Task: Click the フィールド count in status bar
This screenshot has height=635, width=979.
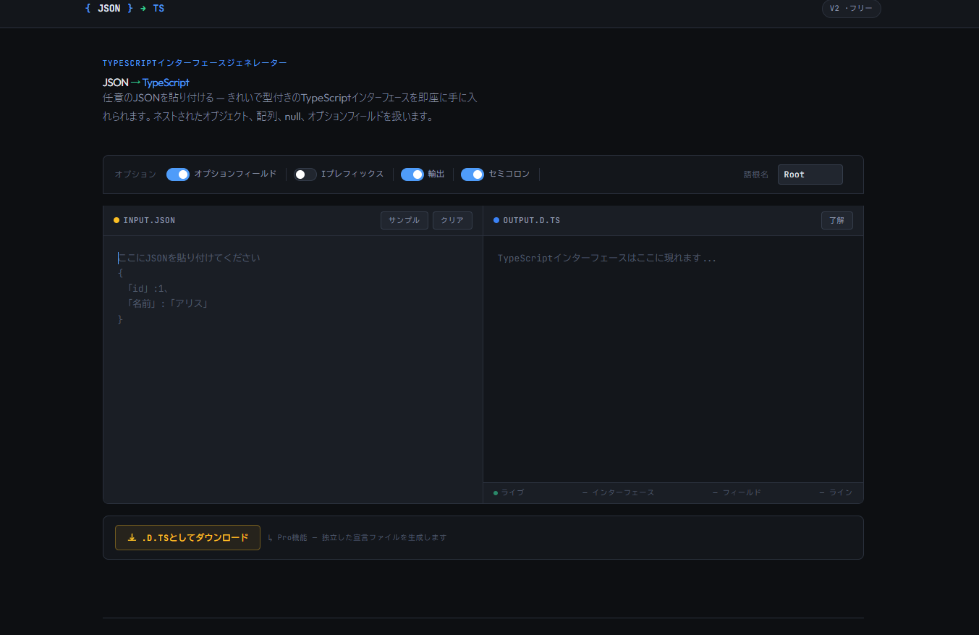Action: click(737, 493)
